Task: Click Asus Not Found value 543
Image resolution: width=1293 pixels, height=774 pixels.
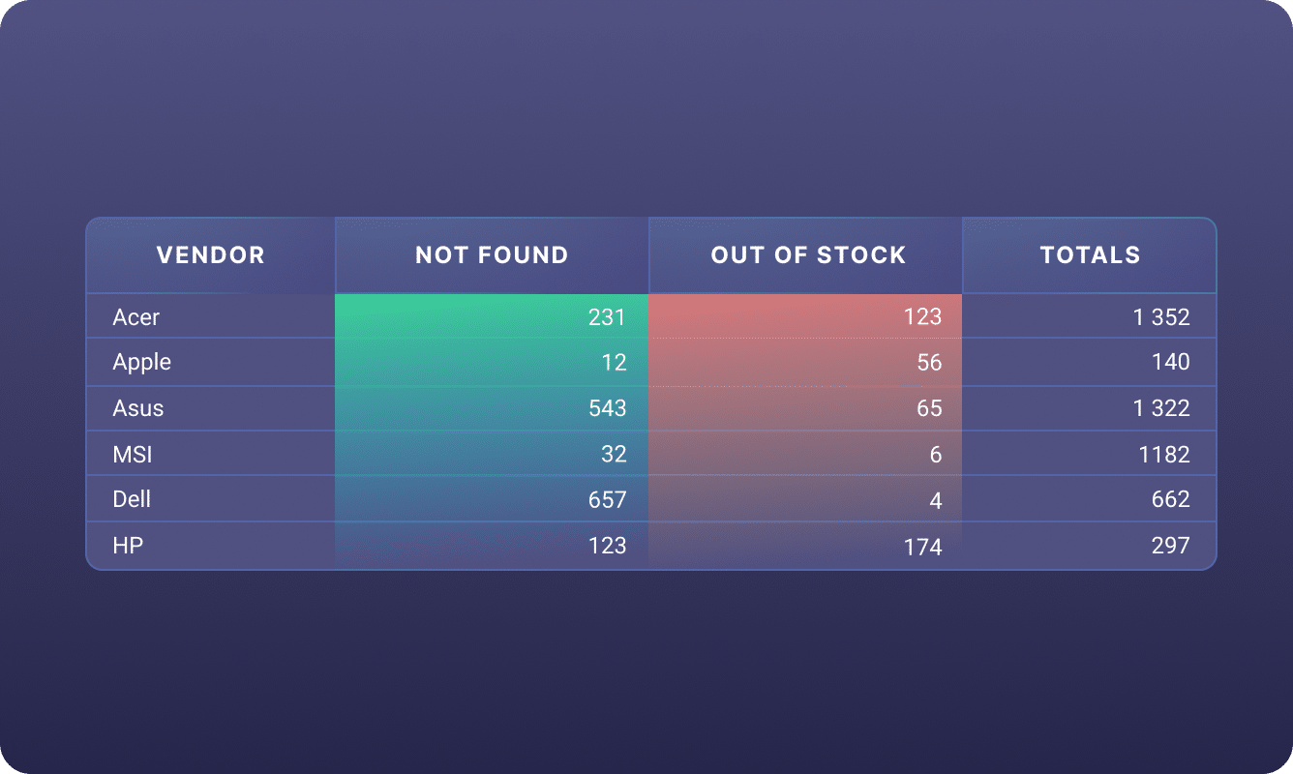Action: coord(607,408)
